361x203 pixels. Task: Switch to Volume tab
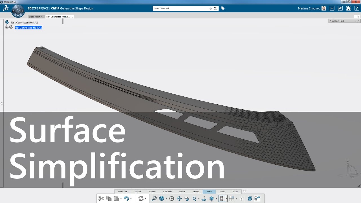[x=152, y=191]
